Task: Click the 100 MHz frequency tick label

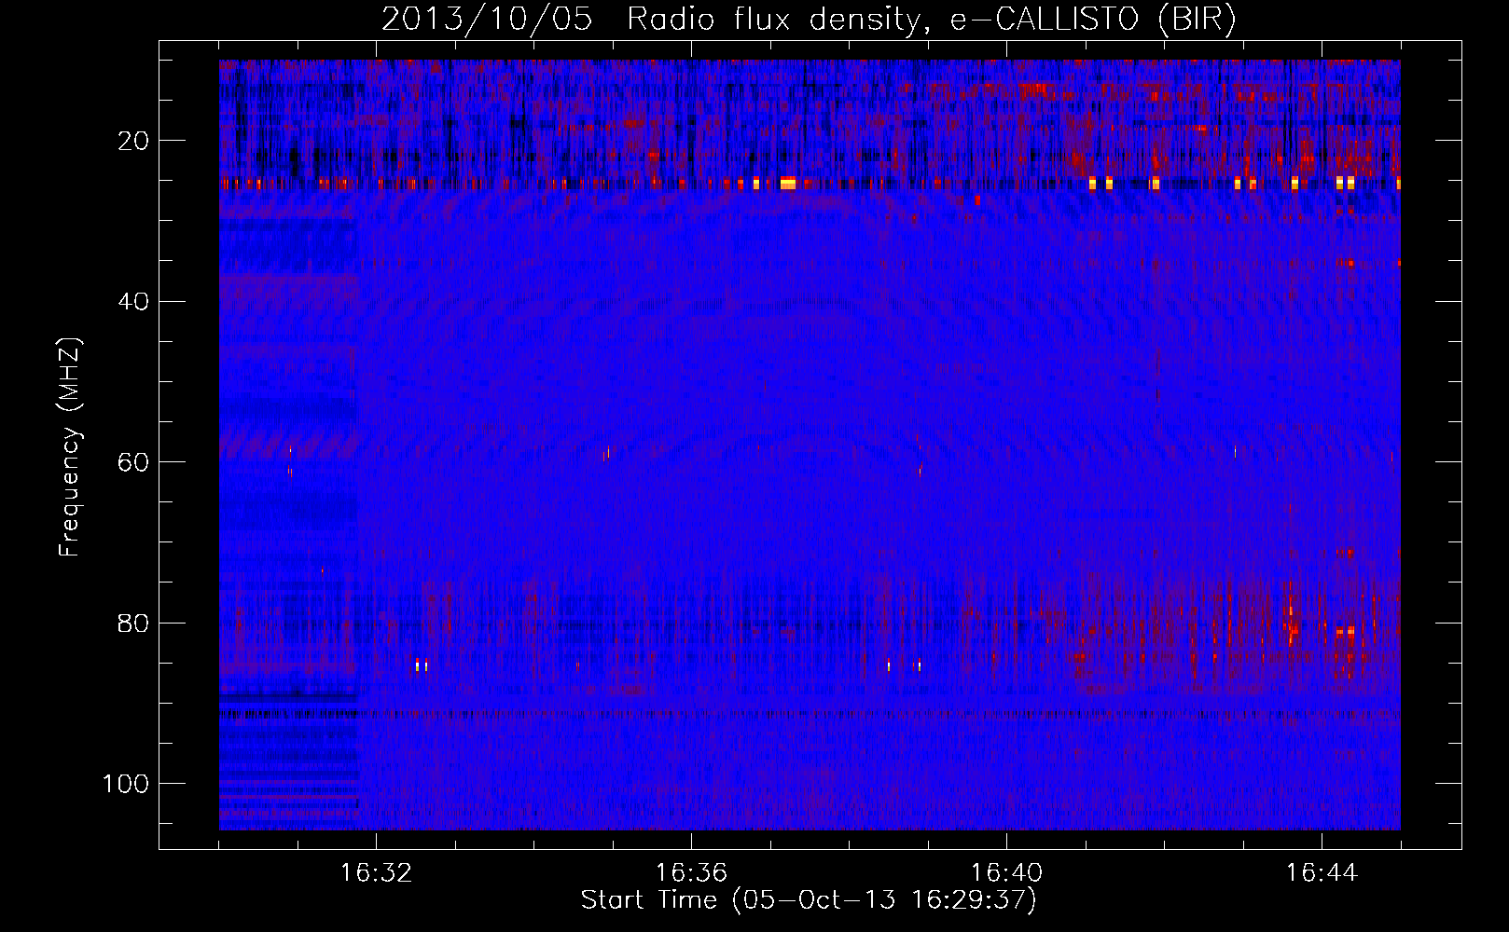Action: (x=126, y=784)
